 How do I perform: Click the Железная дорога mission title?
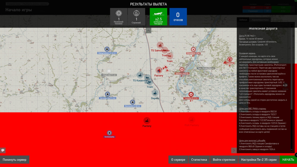point(263,28)
